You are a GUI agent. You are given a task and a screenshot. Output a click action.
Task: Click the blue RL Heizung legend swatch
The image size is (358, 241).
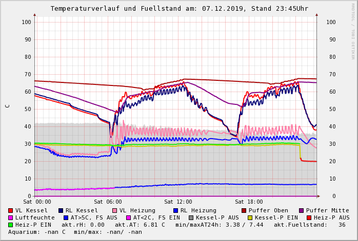tap(175, 210)
